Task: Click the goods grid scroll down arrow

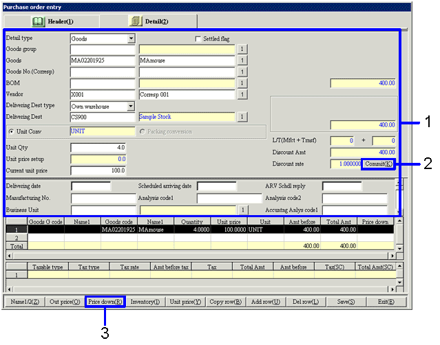Action: click(x=399, y=248)
